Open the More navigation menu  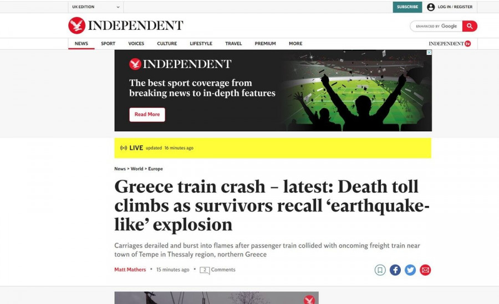coord(296,44)
